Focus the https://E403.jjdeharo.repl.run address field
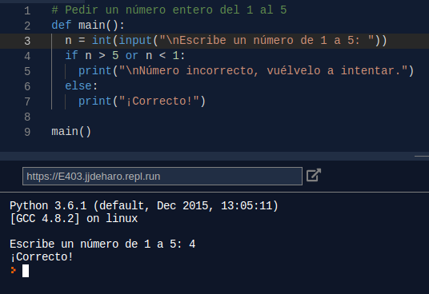 pos(162,177)
